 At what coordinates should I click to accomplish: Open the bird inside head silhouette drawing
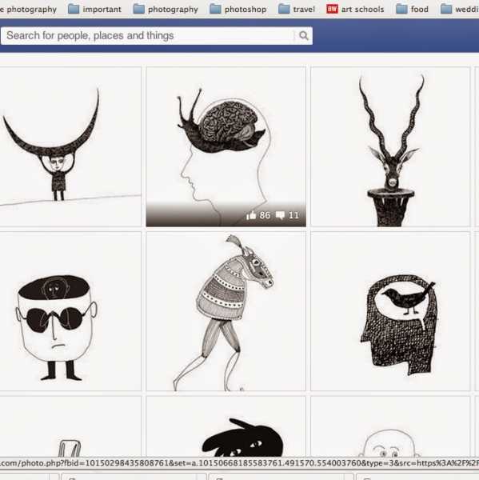tap(390, 311)
